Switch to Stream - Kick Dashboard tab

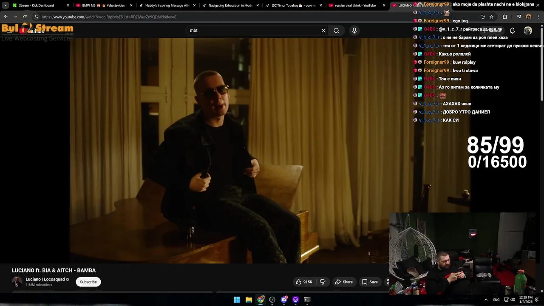point(36,6)
